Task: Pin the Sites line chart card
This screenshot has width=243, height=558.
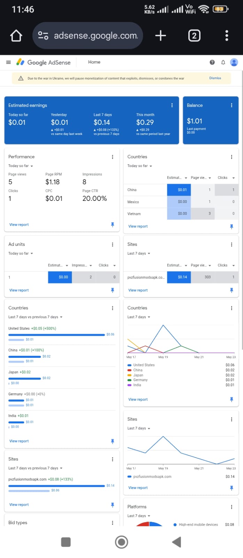Action: pyautogui.click(x=232, y=488)
